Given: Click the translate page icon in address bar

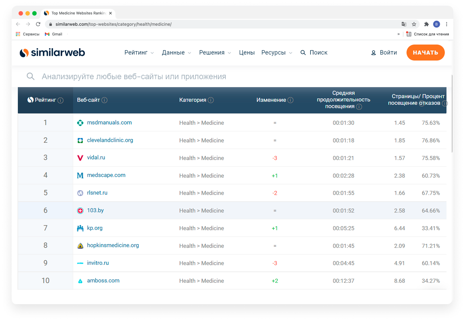Looking at the screenshot, I should (x=404, y=24).
